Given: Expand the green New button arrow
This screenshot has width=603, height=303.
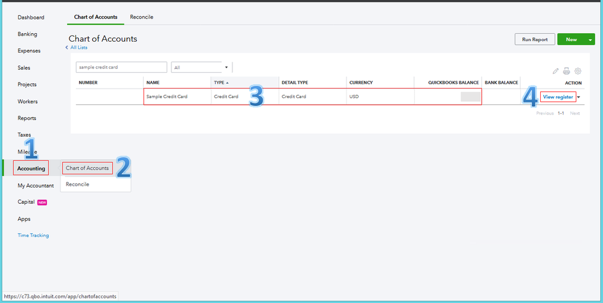Looking at the screenshot, I should pyautogui.click(x=590, y=39).
